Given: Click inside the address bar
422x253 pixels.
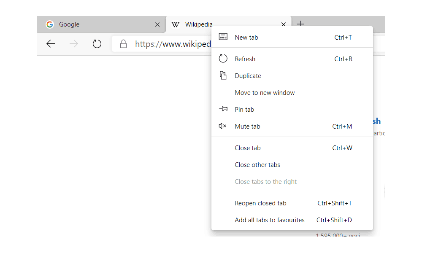Looking at the screenshot, I should coord(169,43).
